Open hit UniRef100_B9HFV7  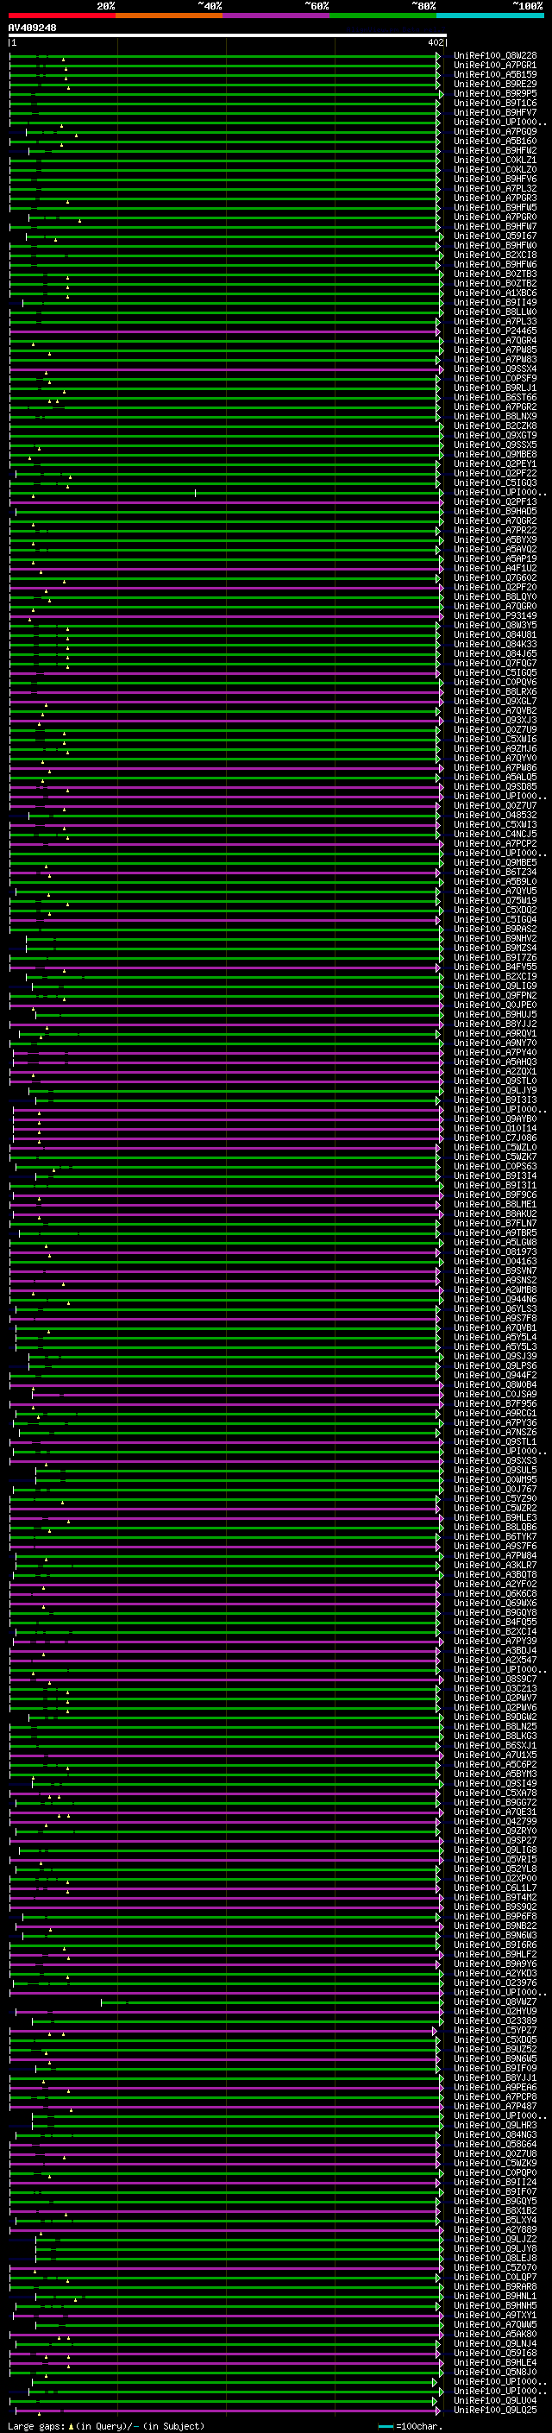[495, 112]
